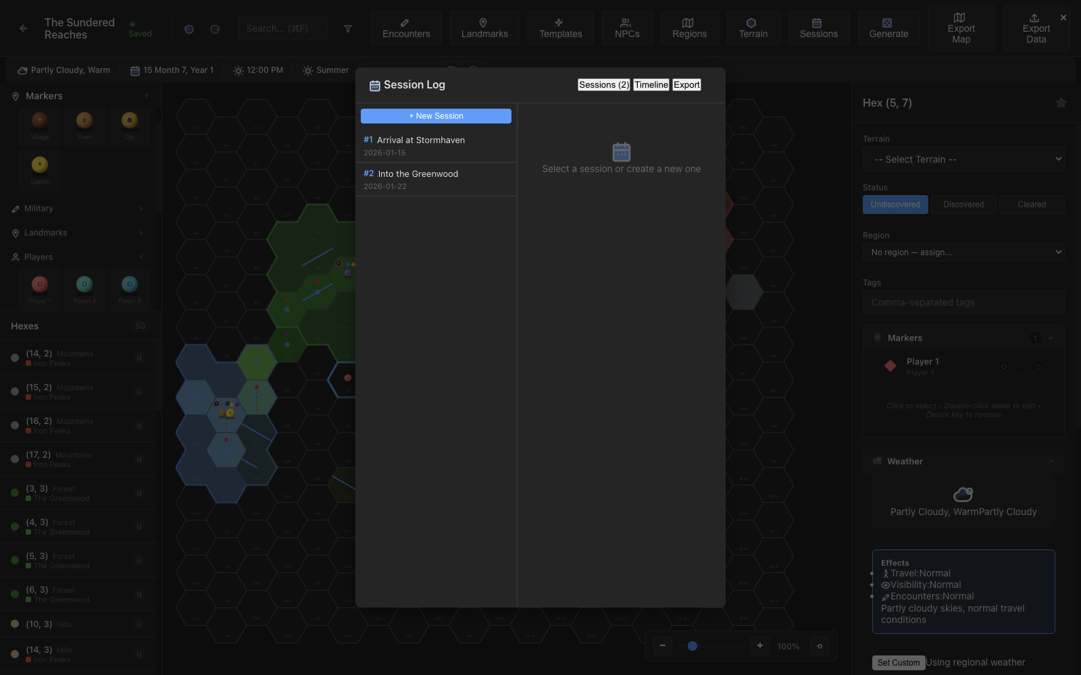Collapse the Players sidebar section

pos(78,257)
